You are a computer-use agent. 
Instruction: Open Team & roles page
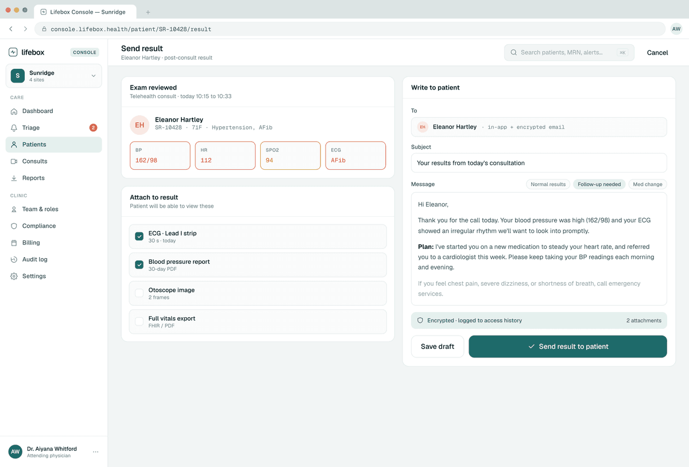[x=54, y=209]
